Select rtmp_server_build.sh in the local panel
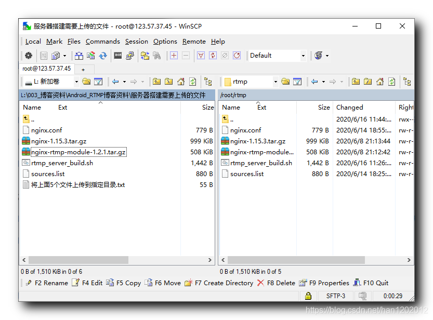This screenshot has height=320, width=433. point(62,163)
